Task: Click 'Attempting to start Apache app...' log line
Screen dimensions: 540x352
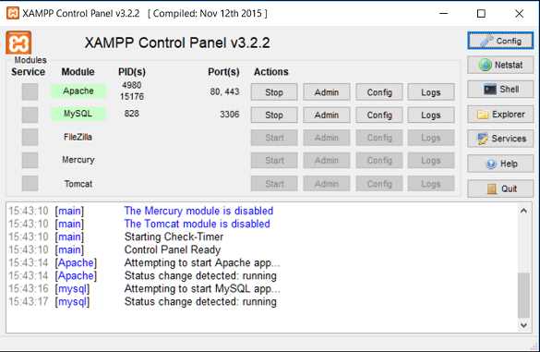Action: point(202,262)
